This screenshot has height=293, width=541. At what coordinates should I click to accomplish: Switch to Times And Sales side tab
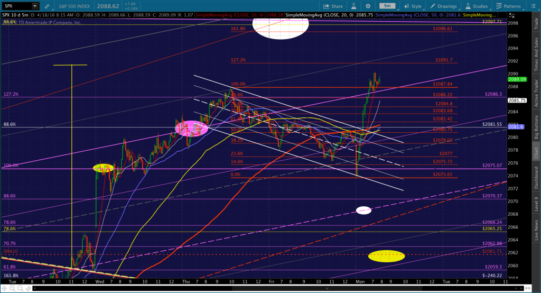coord(536,54)
